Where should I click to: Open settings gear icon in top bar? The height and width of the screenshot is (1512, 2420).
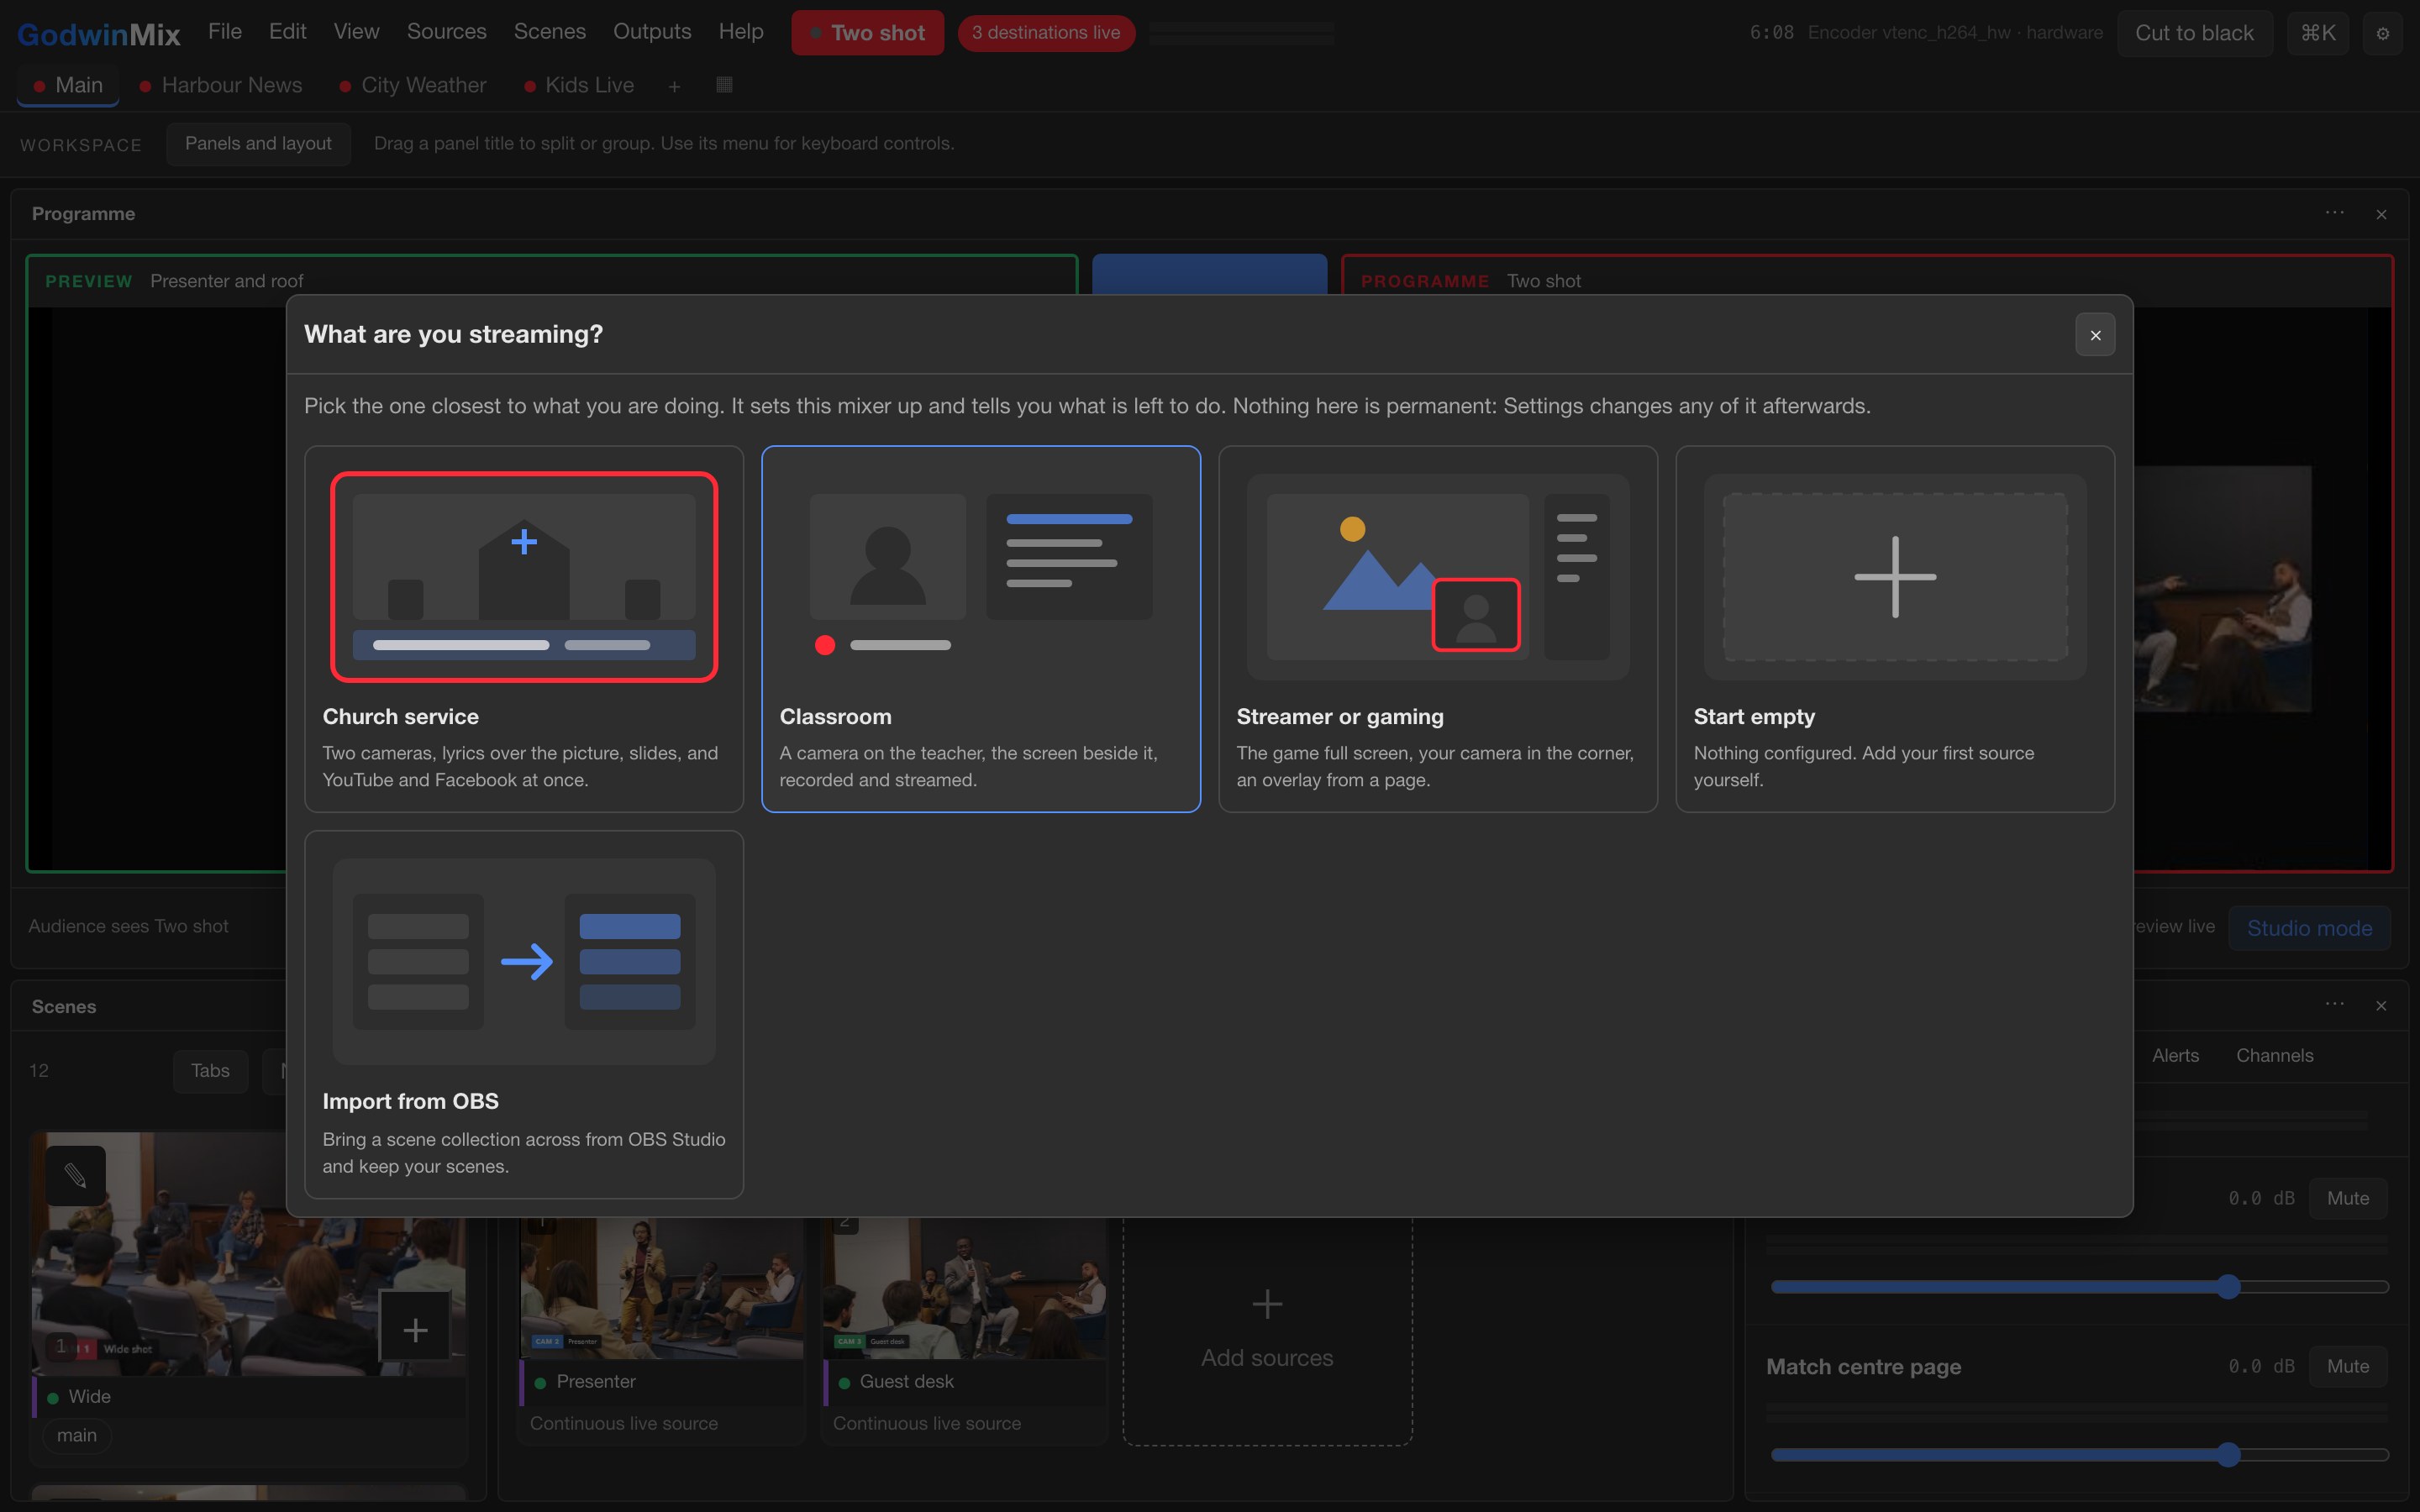2382,33
